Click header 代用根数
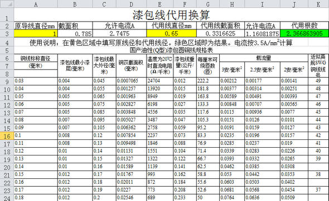The width and height of the screenshot is (329, 201). [304, 26]
